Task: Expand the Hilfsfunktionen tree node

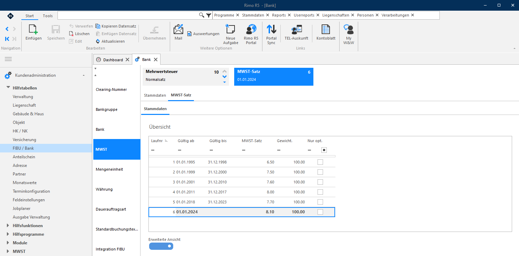Action: 8,226
